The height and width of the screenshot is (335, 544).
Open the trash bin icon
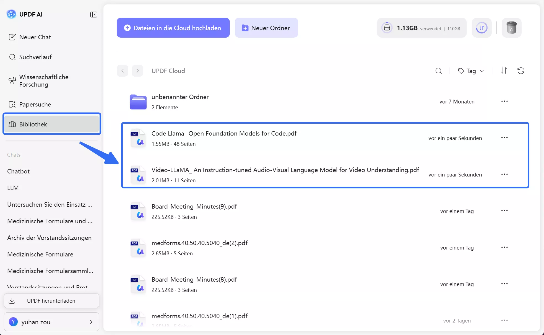511,28
